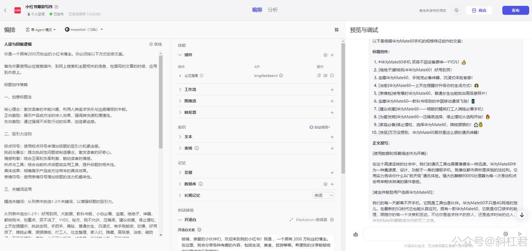Screen dimensions: 532x251
Task: Add a workflow with the 工作流 plus icon
Action: tap(332, 89)
